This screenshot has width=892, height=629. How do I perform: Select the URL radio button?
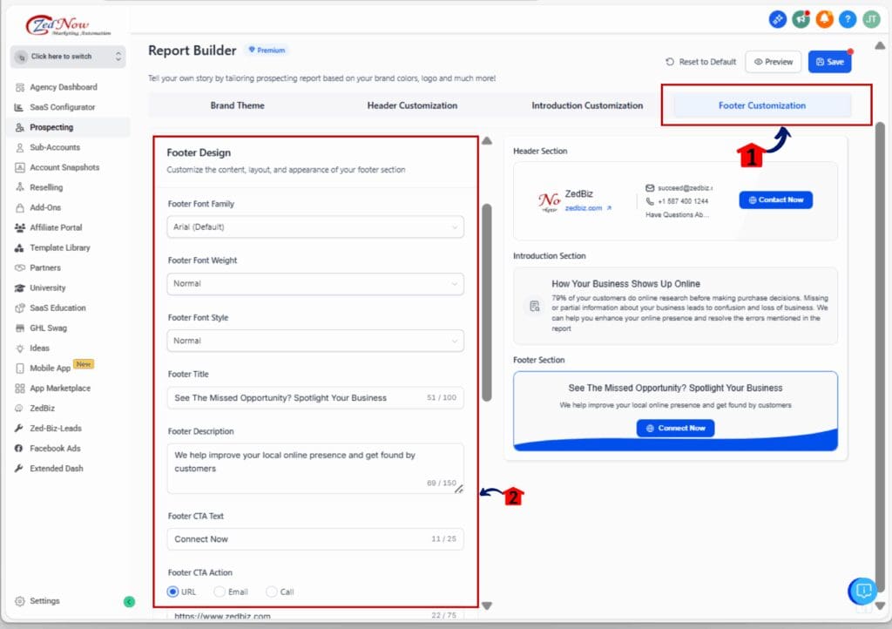(x=172, y=592)
